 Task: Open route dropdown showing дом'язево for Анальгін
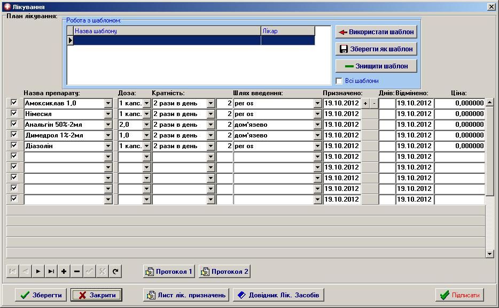click(317, 125)
